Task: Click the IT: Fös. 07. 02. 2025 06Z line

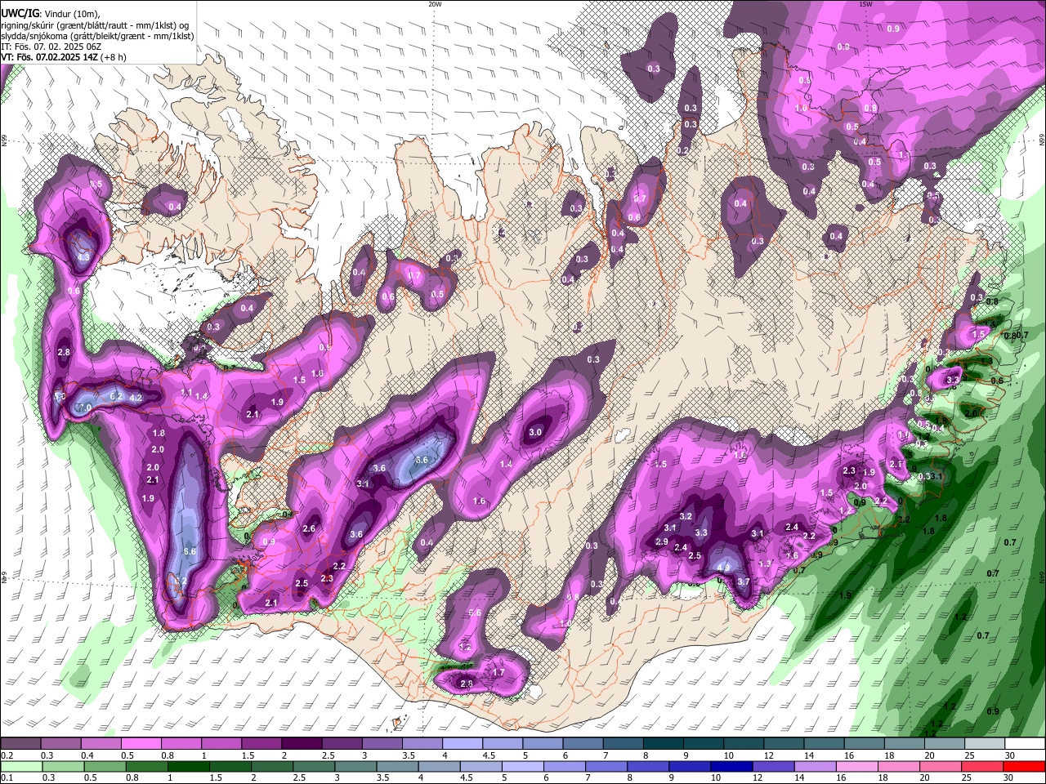Action: coord(51,47)
